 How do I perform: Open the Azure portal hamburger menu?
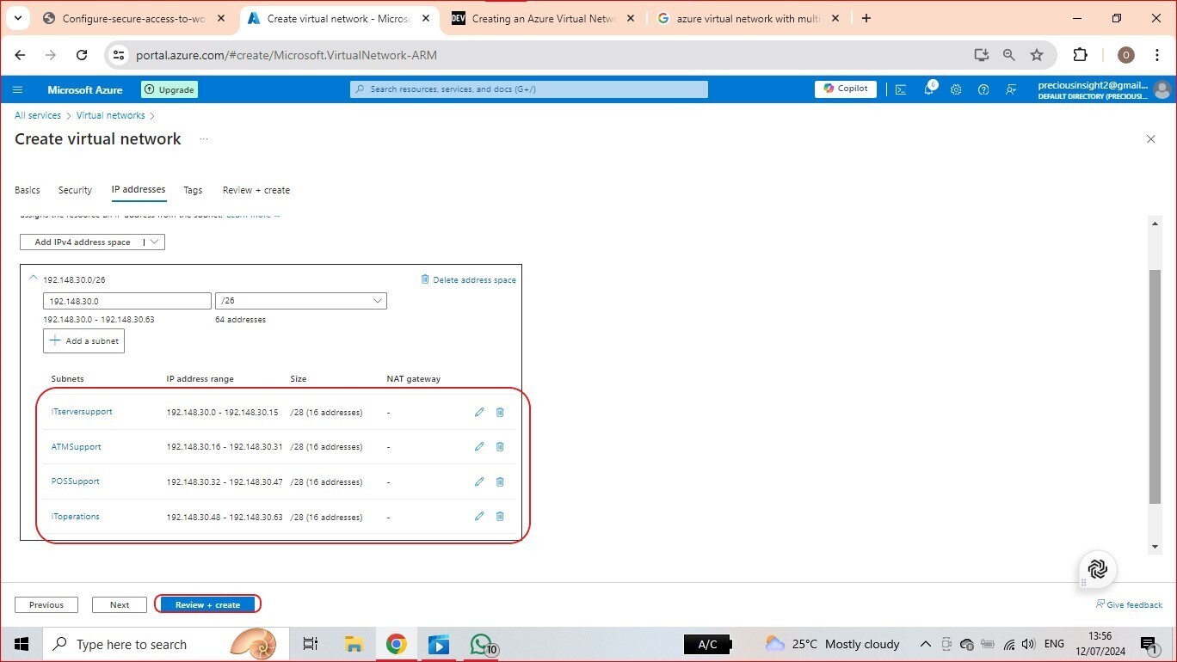(x=17, y=89)
